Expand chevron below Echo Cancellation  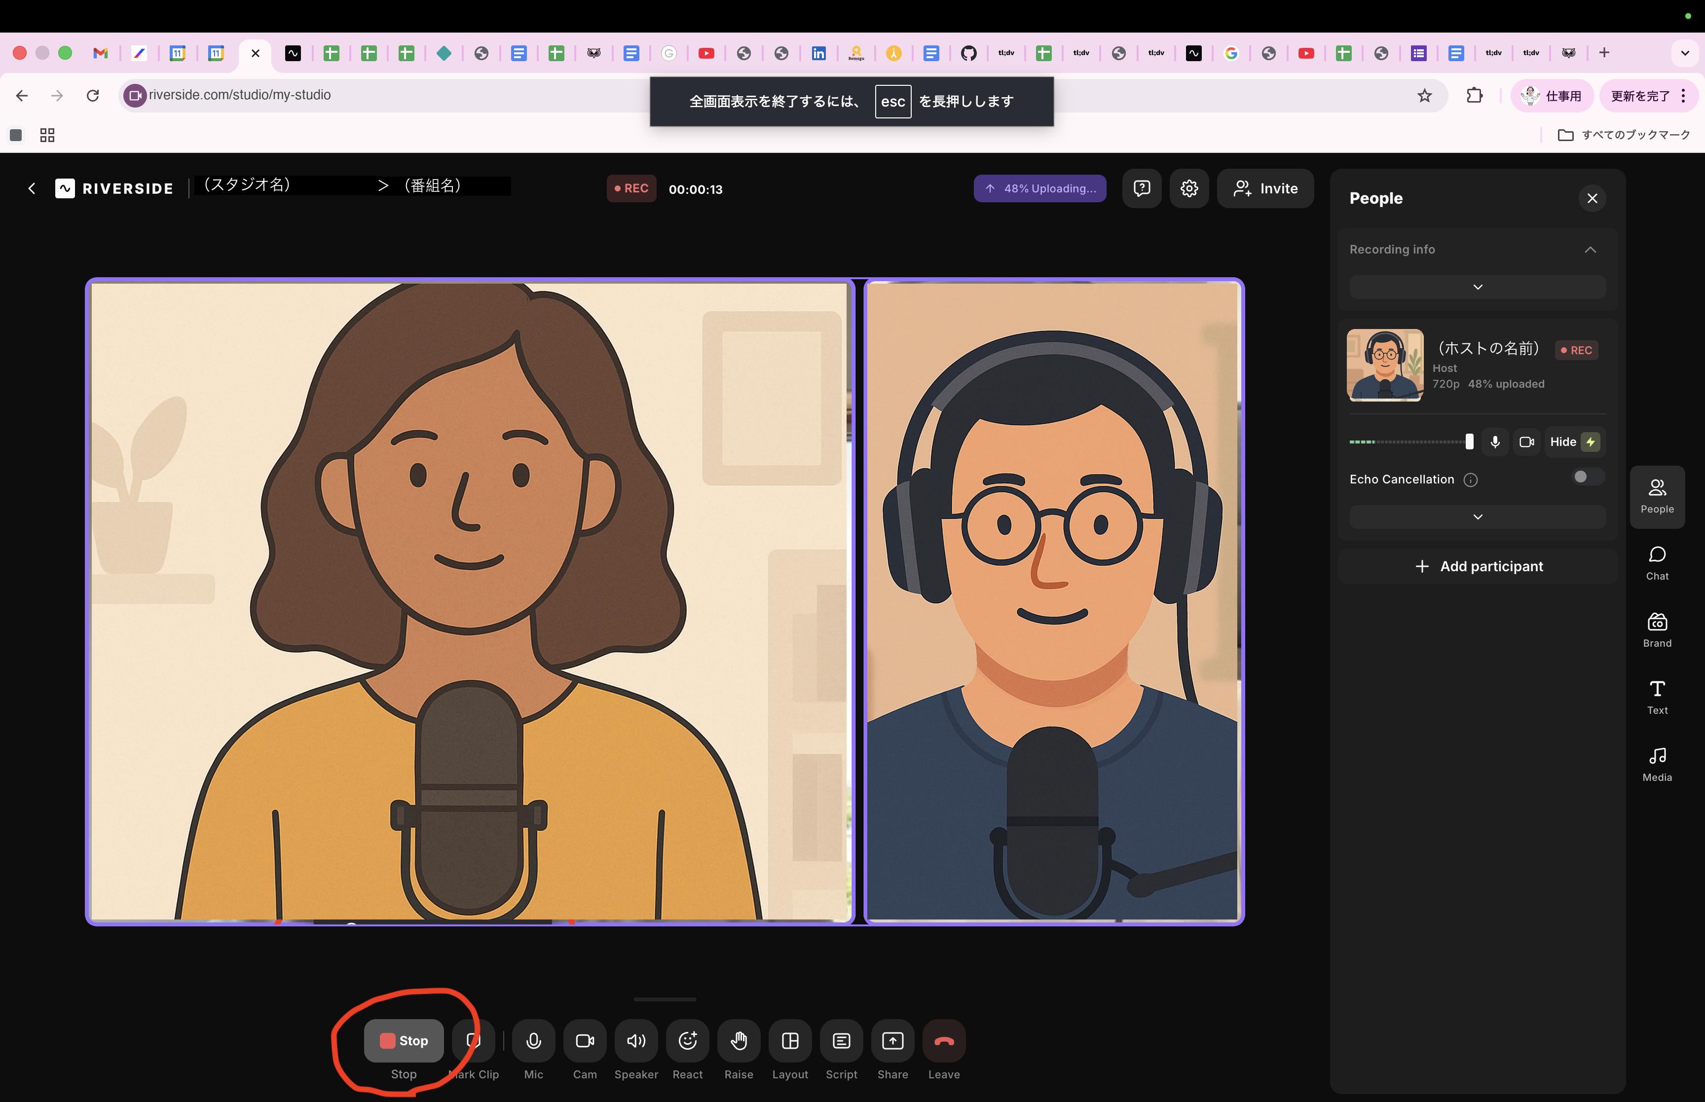tap(1477, 516)
